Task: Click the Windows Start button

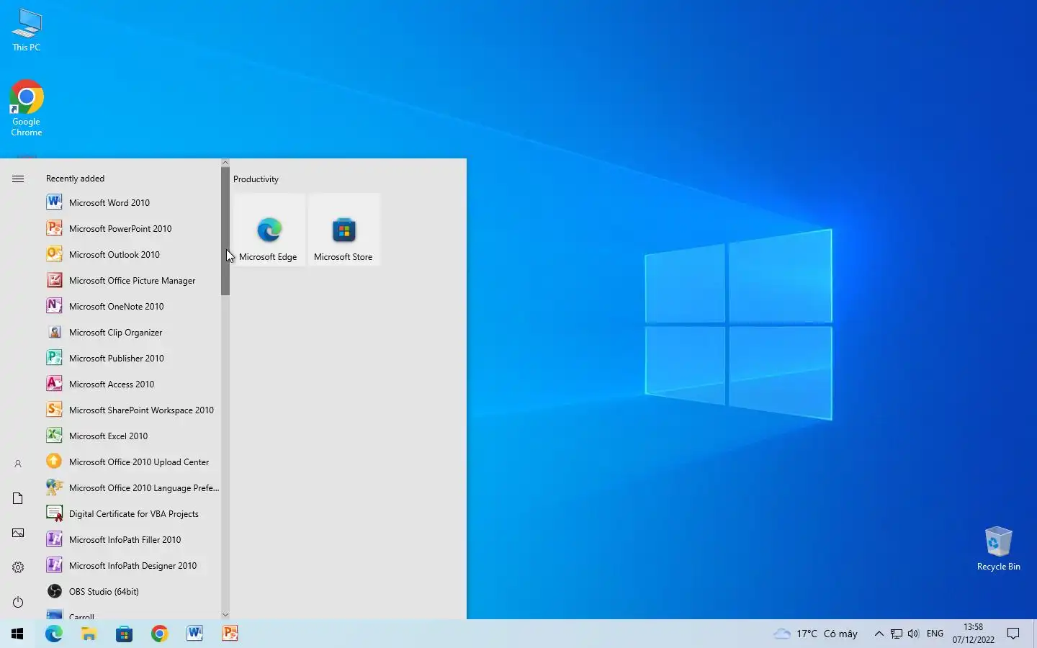Action: (17, 634)
